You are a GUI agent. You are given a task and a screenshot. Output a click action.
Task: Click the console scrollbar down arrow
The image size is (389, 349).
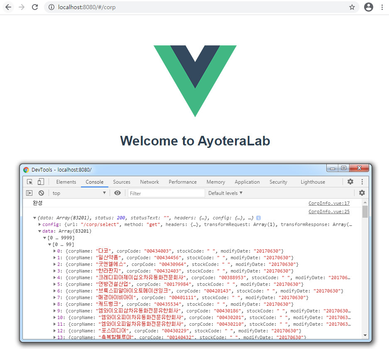tap(365, 335)
